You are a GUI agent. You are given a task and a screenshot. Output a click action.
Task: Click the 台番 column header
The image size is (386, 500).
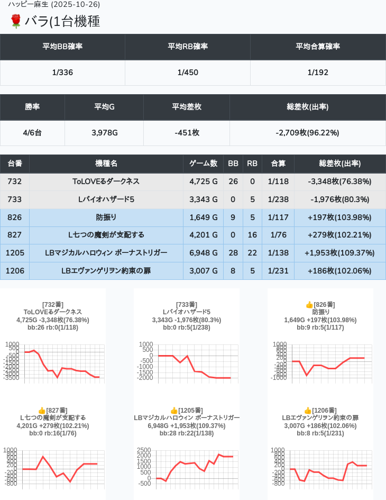[15, 163]
